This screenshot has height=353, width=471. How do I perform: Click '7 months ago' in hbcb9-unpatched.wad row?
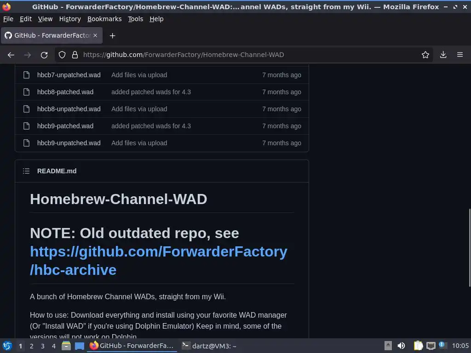point(281,143)
